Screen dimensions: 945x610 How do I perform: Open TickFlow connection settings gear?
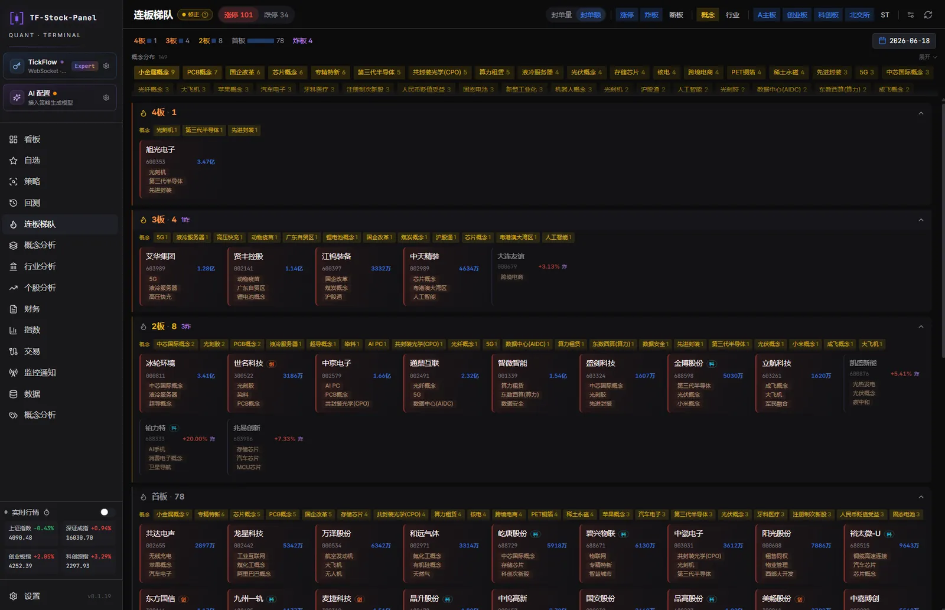106,66
